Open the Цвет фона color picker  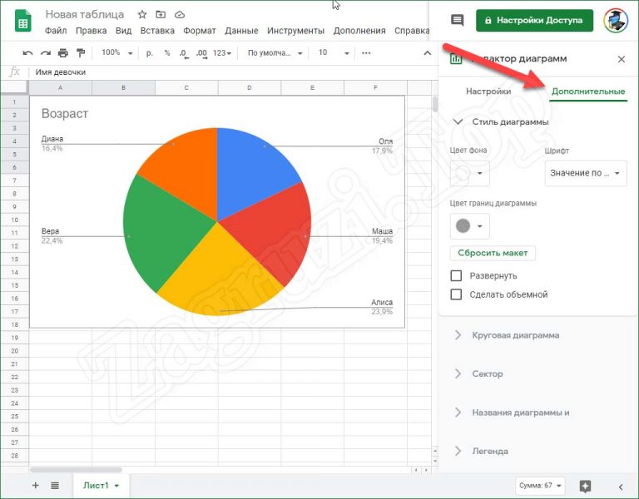[469, 173]
